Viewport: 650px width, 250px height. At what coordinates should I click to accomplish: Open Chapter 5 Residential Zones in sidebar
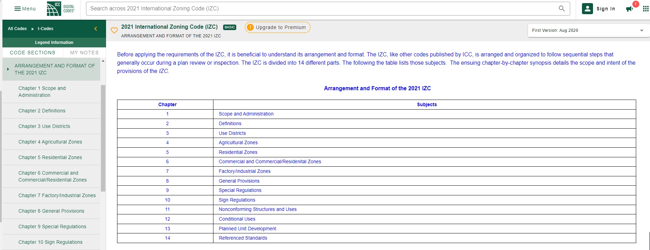pos(50,157)
